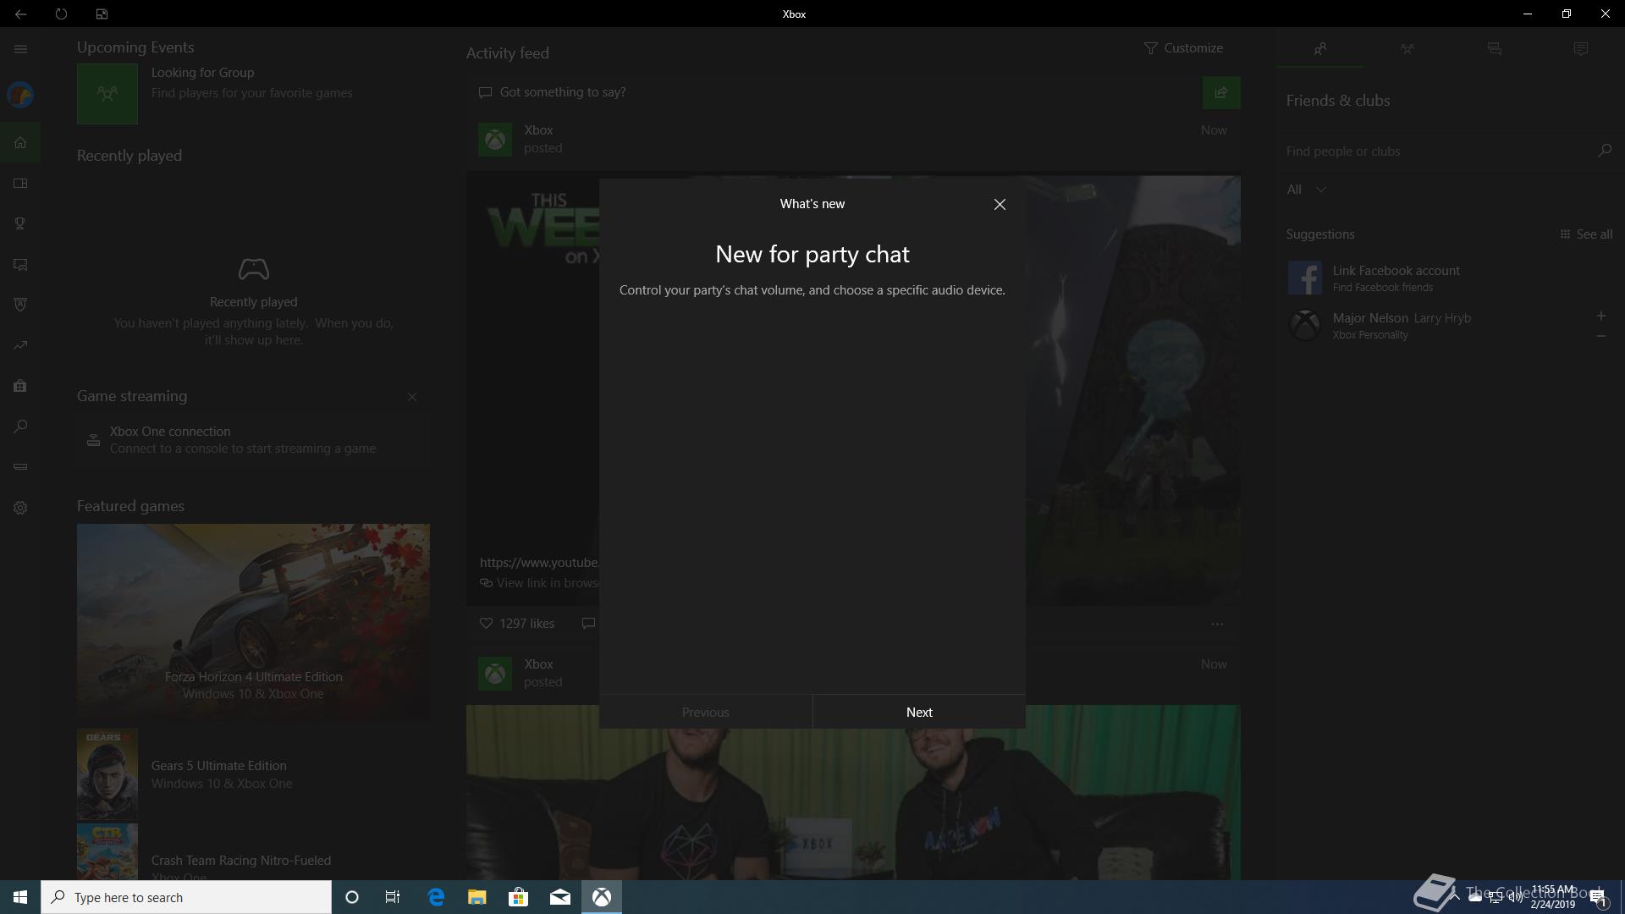Switch to the Friends tab
1625x914 pixels.
coord(1319,49)
